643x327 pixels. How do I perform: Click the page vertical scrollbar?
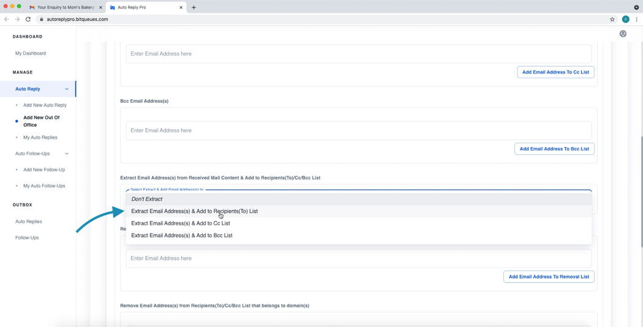point(641,191)
